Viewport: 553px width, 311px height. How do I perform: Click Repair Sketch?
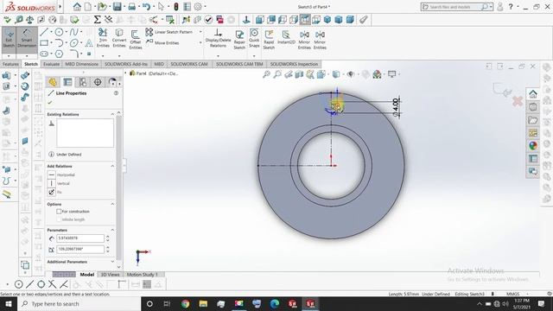[239, 39]
